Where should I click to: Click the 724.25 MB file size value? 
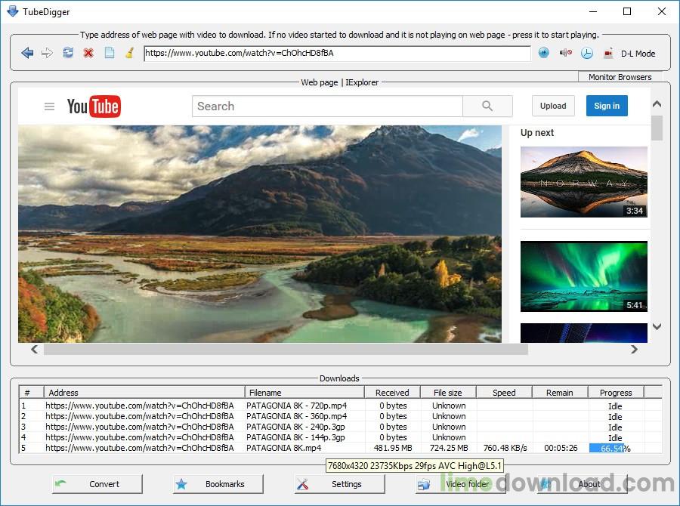point(449,448)
